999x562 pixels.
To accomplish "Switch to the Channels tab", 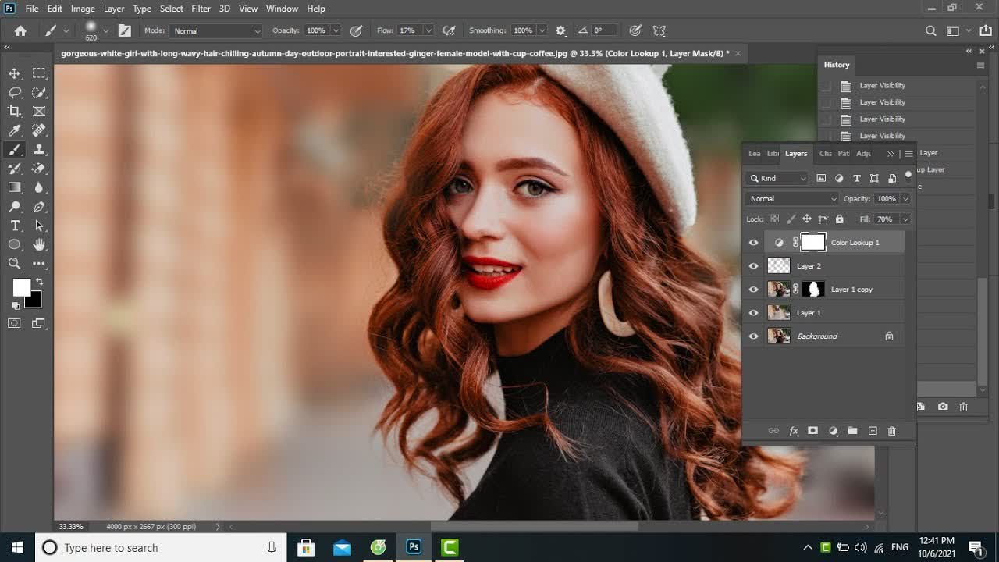I will coord(825,154).
